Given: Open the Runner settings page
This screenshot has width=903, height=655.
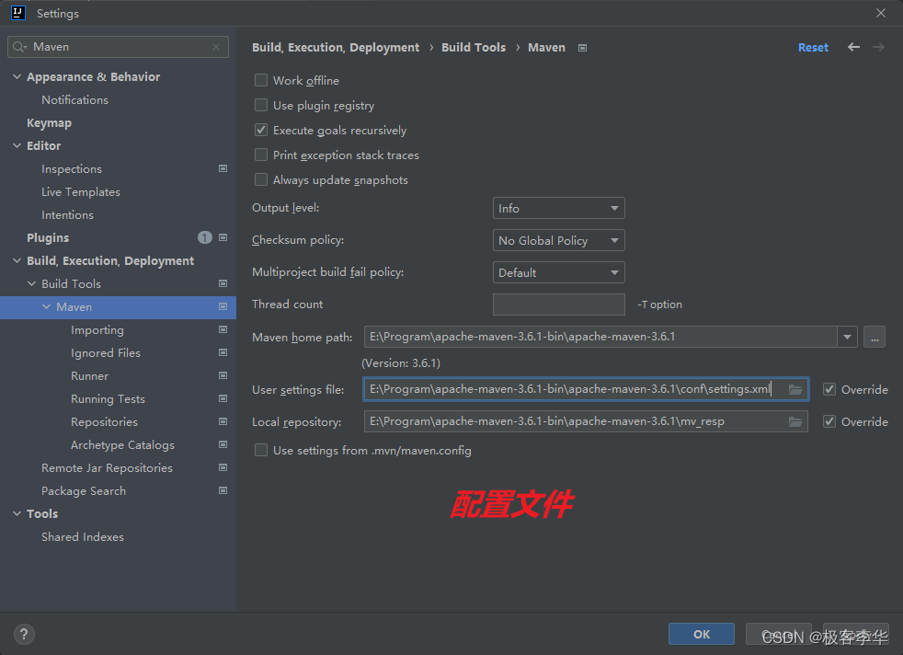Looking at the screenshot, I should point(89,375).
